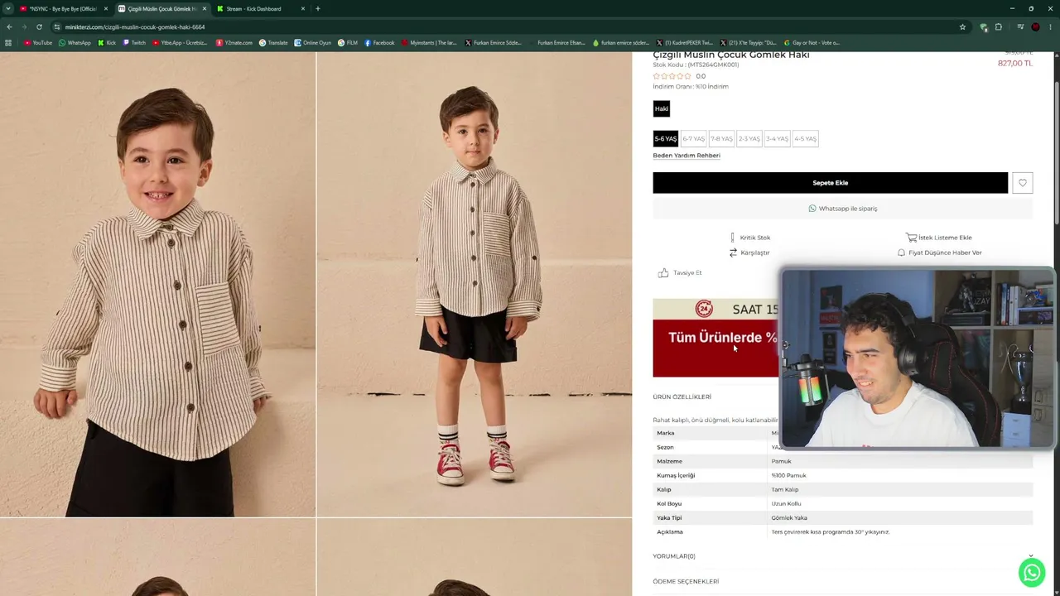This screenshot has width=1060, height=596.
Task: Click the Whatsapp ile sipariş button
Action: (842, 209)
